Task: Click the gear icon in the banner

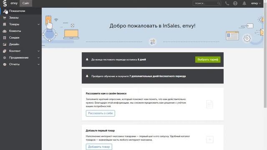Action: [247, 38]
